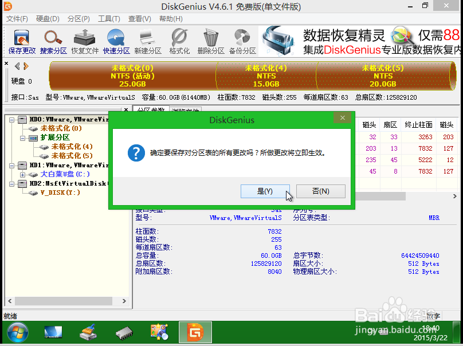Click the HD2 disk drive icon in tree
The width and height of the screenshot is (463, 346).
tap(22, 184)
